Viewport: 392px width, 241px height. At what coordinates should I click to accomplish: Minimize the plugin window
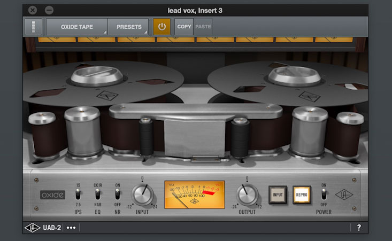(49, 10)
